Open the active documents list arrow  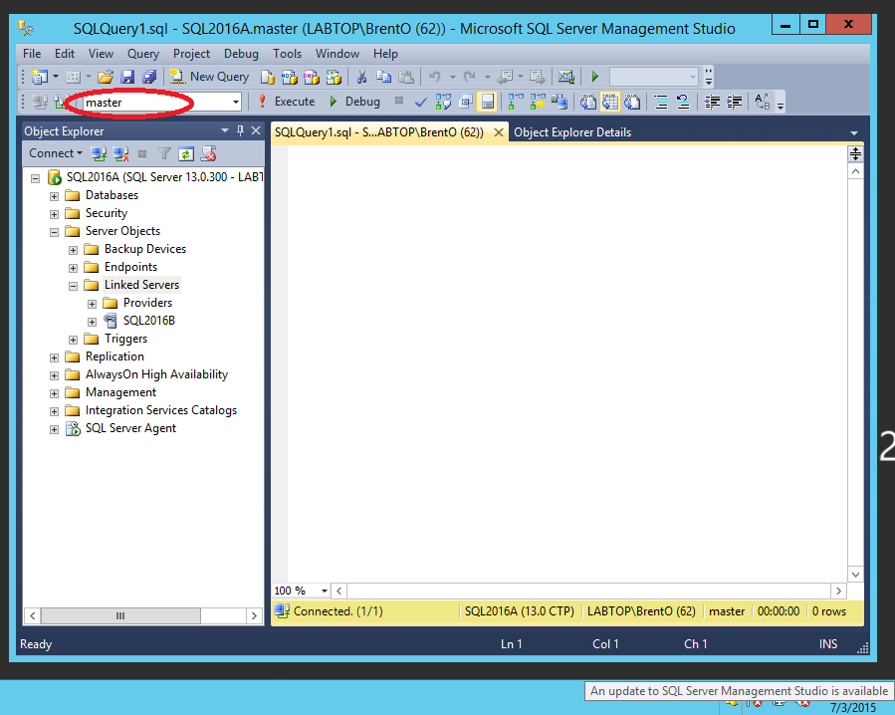pyautogui.click(x=854, y=132)
